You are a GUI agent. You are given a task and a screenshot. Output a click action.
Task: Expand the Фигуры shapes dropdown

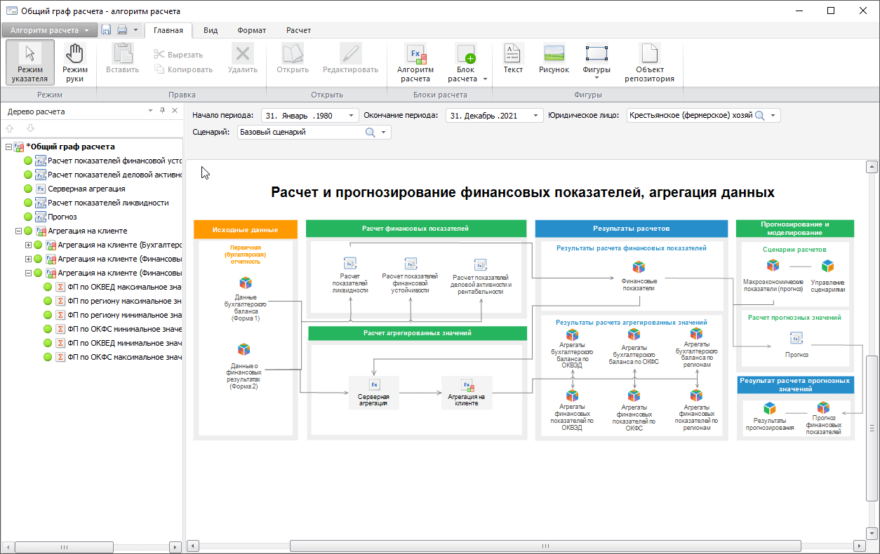[596, 79]
